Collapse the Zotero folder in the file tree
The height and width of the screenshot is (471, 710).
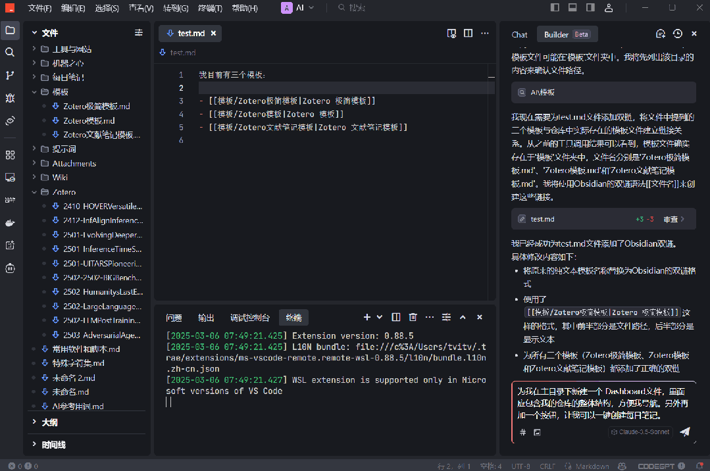click(64, 192)
